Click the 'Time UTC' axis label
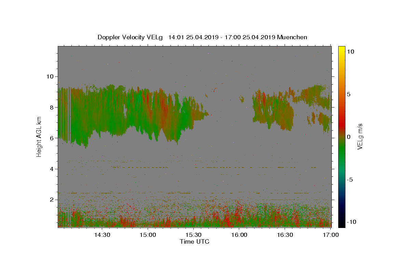410x273 pixels. coord(194,242)
